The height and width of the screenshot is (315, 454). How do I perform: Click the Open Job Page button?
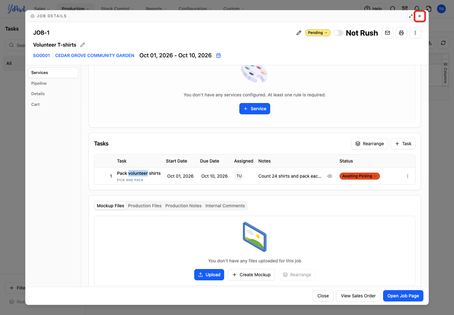click(x=403, y=296)
